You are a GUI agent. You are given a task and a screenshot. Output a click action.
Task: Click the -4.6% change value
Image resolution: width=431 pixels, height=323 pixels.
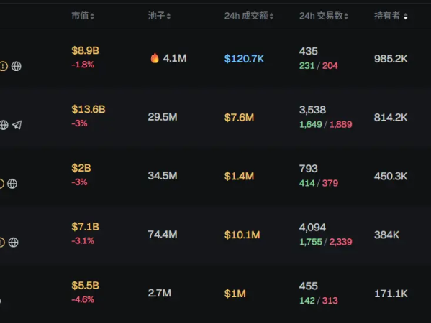click(x=83, y=299)
